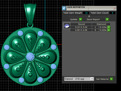Viewport: 121px width, 91px height.
Task: Select the 3.15 X 3.24 size row
Action: [81, 27]
